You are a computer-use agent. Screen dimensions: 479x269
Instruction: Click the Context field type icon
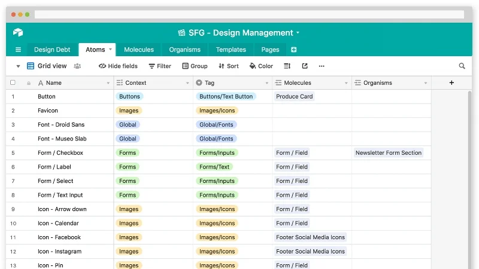click(x=119, y=82)
